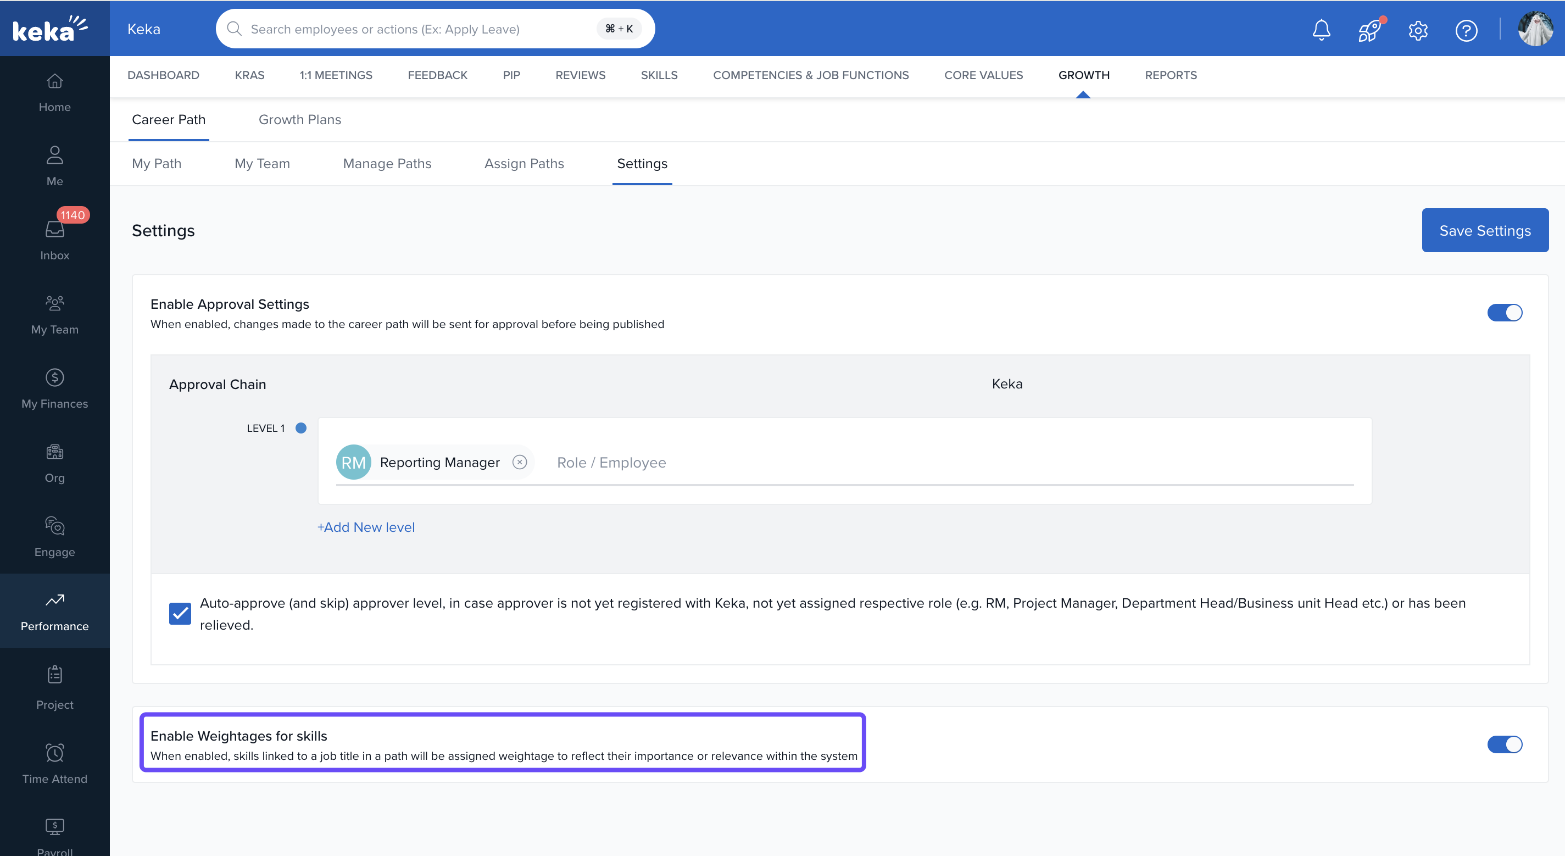The width and height of the screenshot is (1565, 856).
Task: Click the Save Settings button
Action: [x=1484, y=230]
